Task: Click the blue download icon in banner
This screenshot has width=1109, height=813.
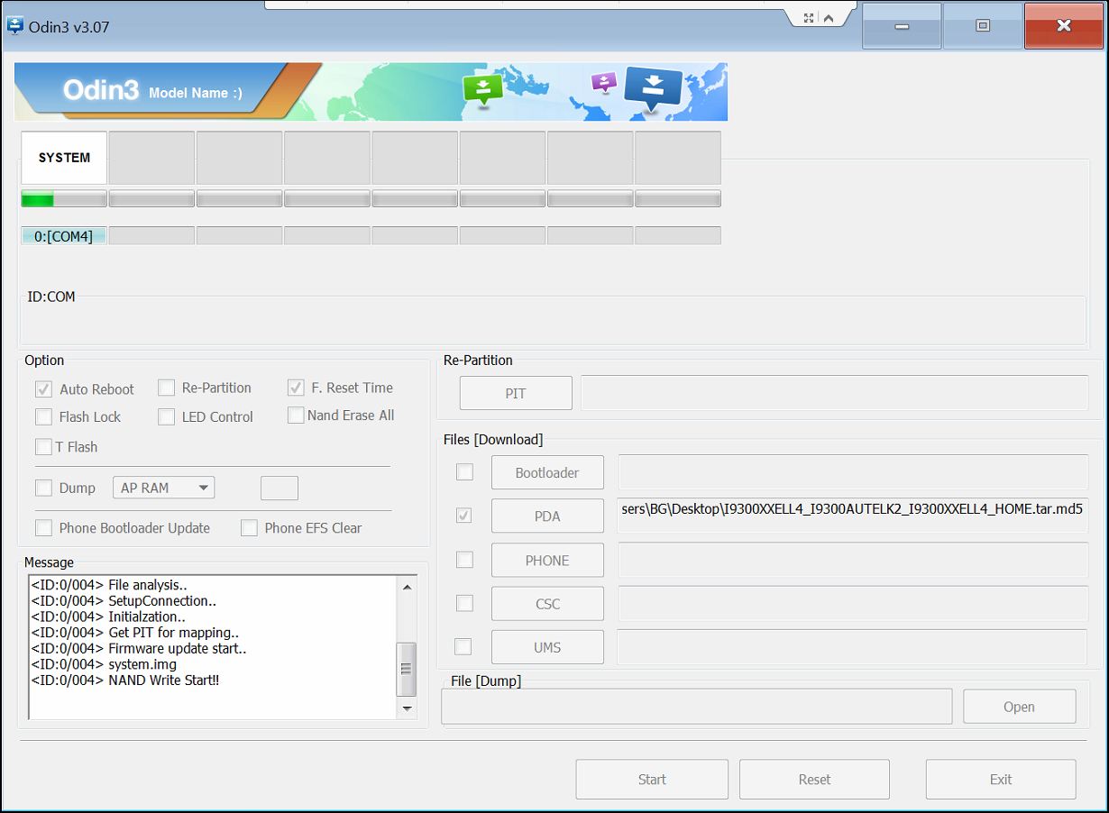Action: [654, 90]
